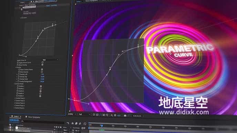Open the Apply Curve To RGB dropdown
This screenshot has height=133, width=237.
point(50,60)
